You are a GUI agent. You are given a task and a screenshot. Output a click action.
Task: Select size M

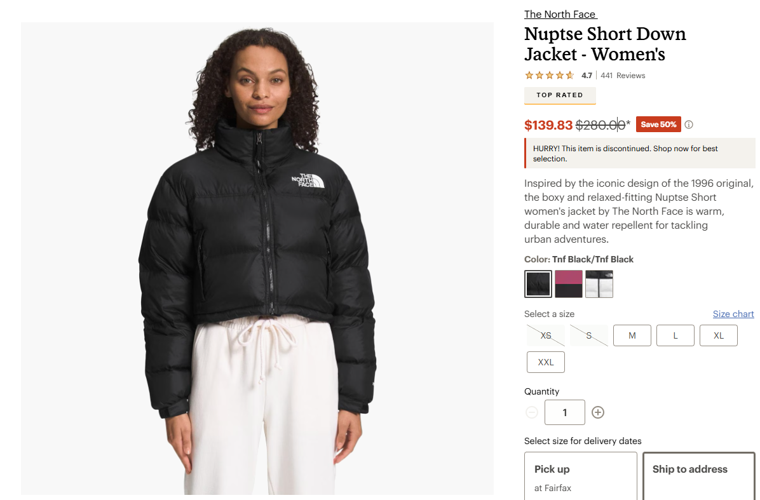tap(632, 335)
